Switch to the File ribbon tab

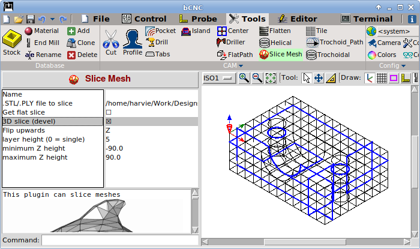(x=95, y=19)
